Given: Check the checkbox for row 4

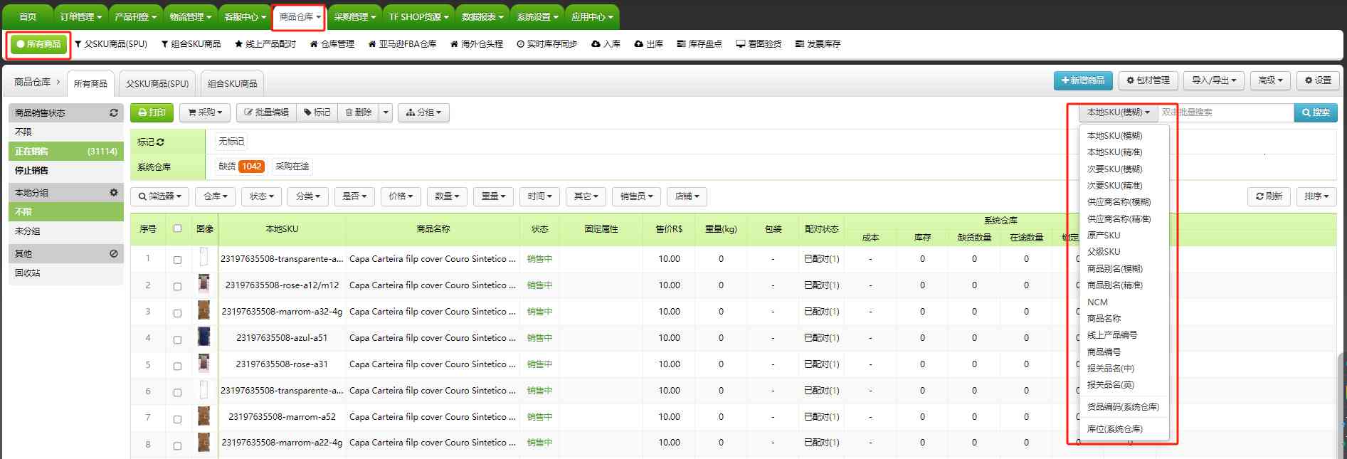Looking at the screenshot, I should [177, 339].
